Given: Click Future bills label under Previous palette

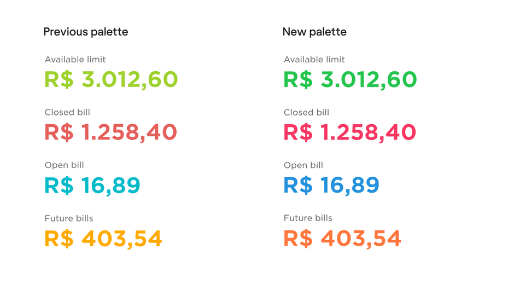Looking at the screenshot, I should pos(69,218).
